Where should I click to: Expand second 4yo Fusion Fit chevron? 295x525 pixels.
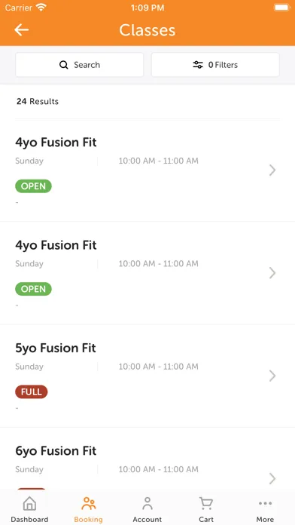click(272, 273)
